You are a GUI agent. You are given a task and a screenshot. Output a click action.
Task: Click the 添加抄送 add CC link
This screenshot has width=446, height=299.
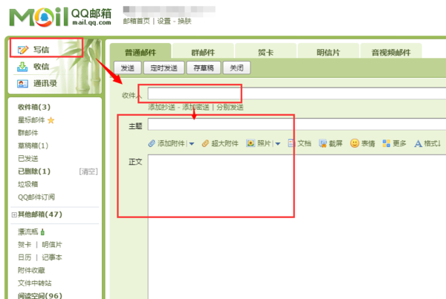(161, 108)
